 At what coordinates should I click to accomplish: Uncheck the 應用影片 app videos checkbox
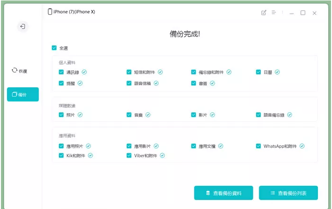click(129, 146)
